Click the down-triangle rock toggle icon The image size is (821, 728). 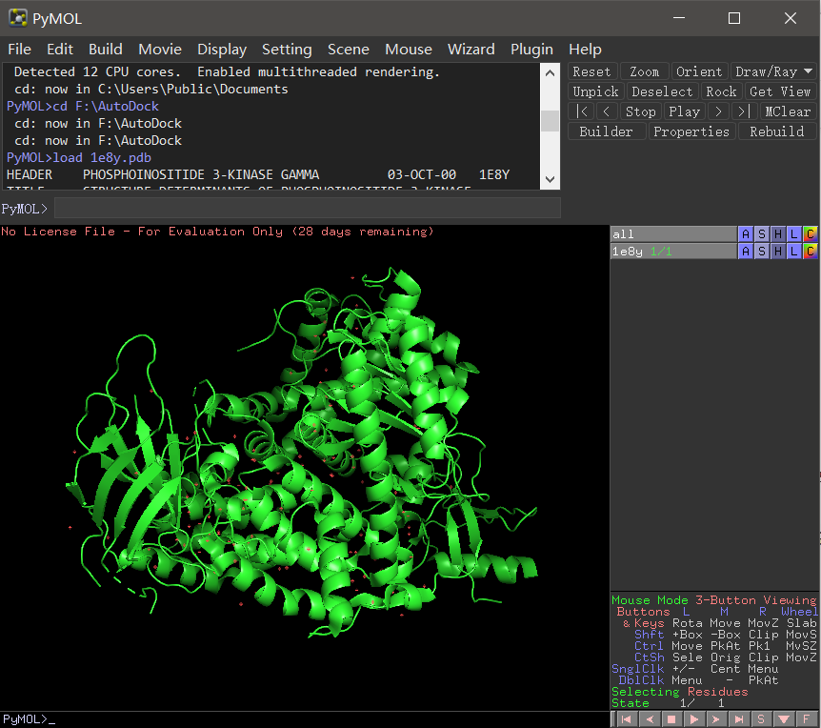784,719
